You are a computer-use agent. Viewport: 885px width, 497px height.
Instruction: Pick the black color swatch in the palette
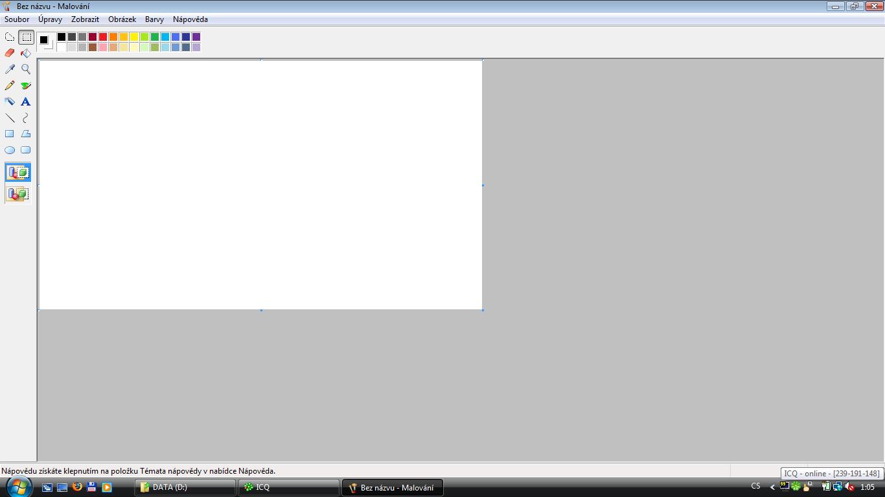point(62,37)
